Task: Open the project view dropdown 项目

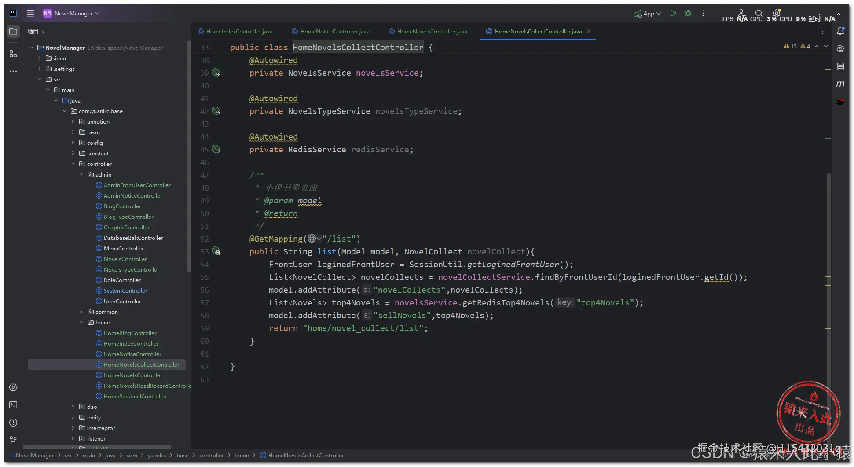Action: coord(36,31)
